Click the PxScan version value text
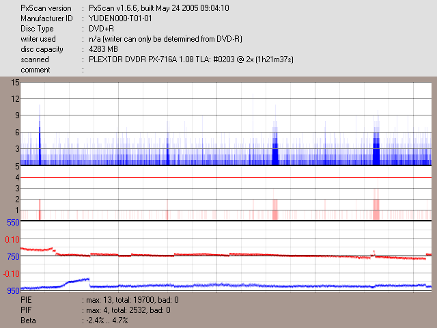The image size is (437, 328). pos(159,8)
